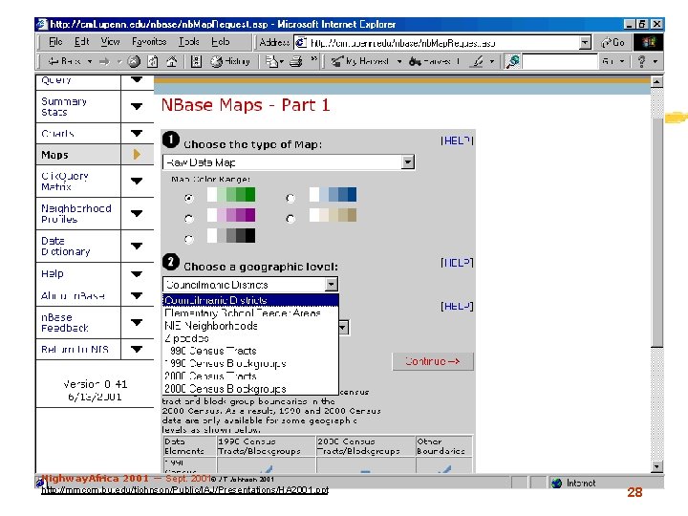Open HELP link for geographic level
Image resolution: width=688 pixels, height=516 pixels.
tap(457, 263)
